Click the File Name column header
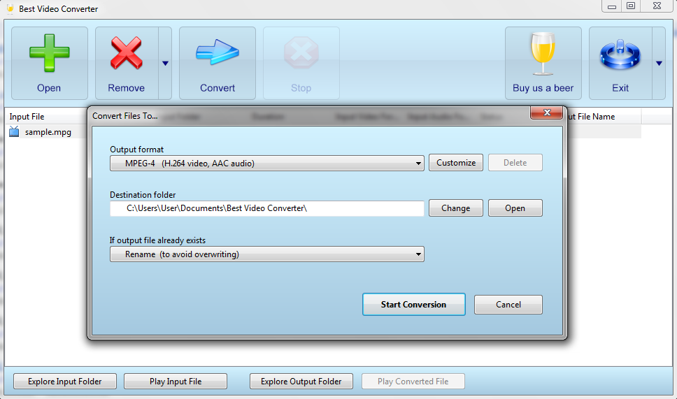Screen dimensions: 677x399 tap(604, 117)
